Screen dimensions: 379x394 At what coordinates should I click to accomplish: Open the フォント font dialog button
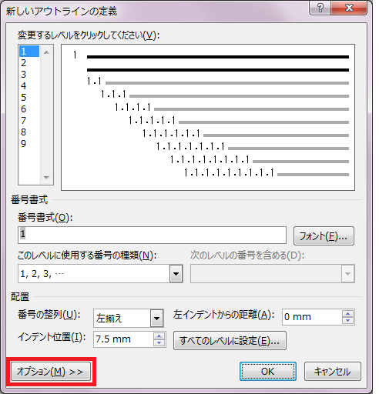point(324,236)
